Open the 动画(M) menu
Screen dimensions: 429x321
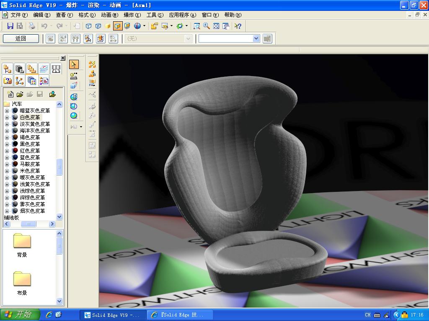[109, 15]
